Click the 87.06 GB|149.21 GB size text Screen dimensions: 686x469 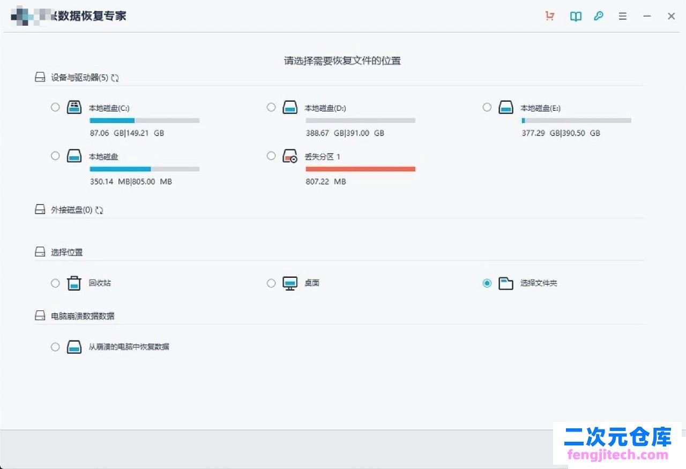(127, 133)
